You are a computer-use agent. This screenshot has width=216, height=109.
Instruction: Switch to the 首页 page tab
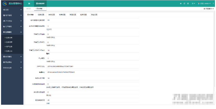tap(29, 9)
